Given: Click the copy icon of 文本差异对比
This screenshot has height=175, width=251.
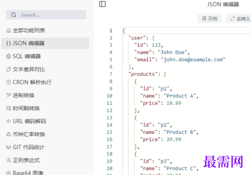Looking at the screenshot, I should pos(9,69).
